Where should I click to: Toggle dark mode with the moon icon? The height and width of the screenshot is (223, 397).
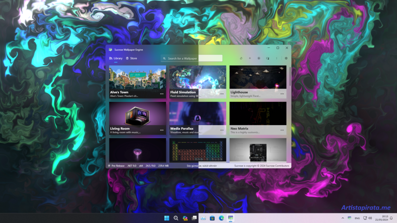click(x=241, y=58)
